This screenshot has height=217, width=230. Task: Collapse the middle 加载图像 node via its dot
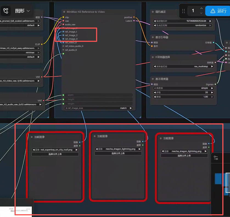coord(95,136)
